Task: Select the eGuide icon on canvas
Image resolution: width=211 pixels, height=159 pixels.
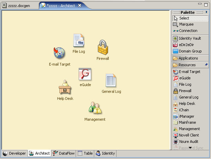Action: pos(85,74)
